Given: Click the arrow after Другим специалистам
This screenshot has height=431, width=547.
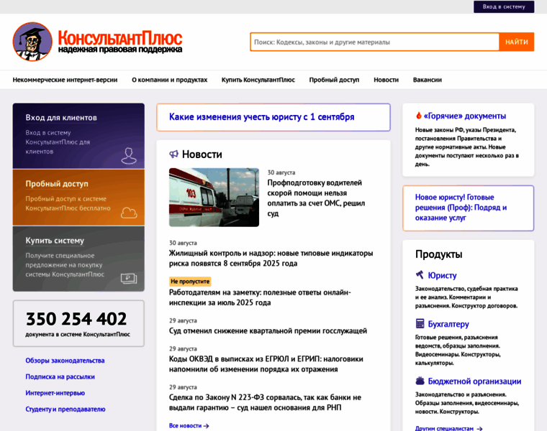Looking at the screenshot, I should (x=479, y=429).
